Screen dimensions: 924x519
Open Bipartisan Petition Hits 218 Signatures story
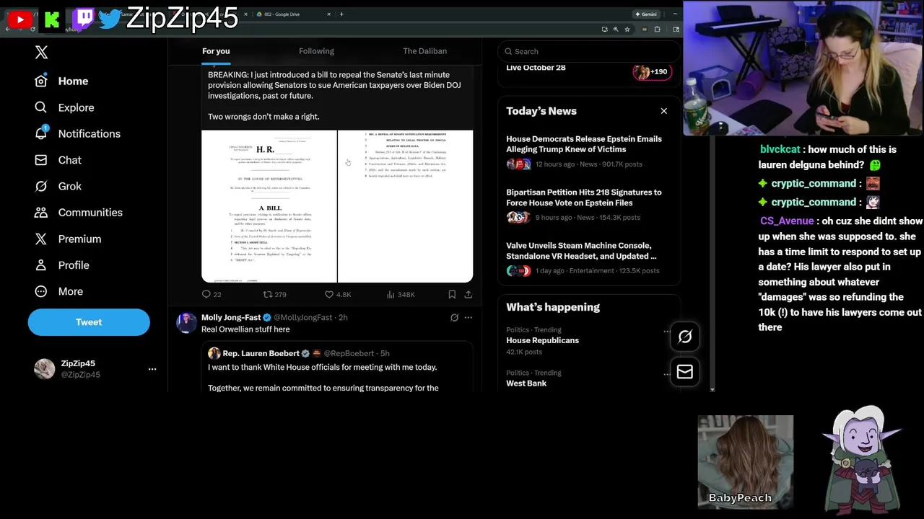pyautogui.click(x=584, y=198)
